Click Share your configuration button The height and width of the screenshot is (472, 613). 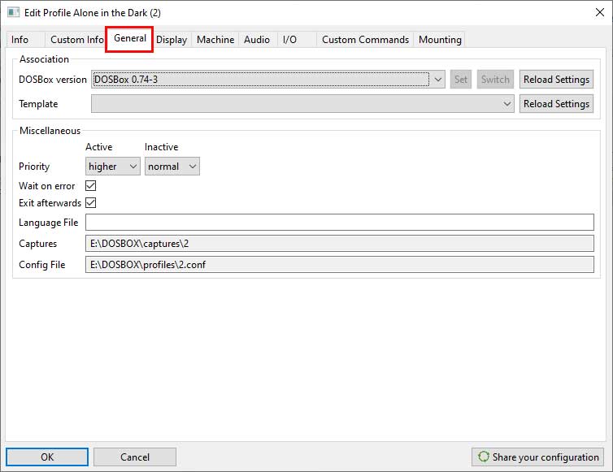537,457
